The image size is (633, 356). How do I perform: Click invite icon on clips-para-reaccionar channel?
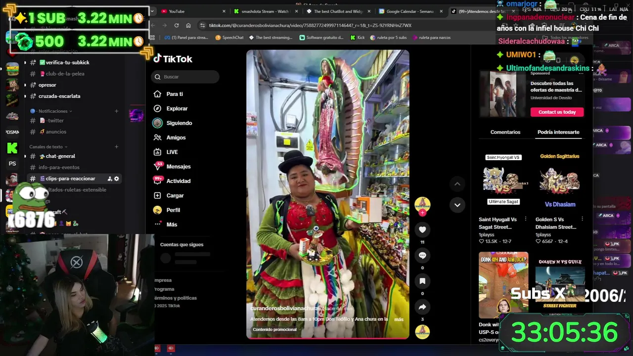110,178
